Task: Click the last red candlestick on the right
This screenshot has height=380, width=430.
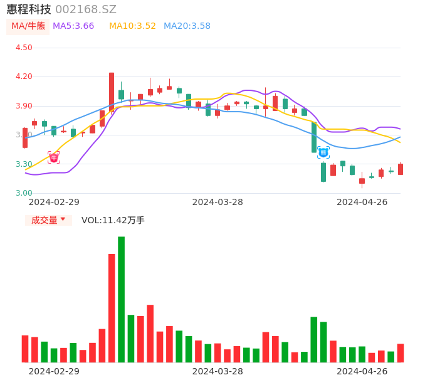Action: tap(401, 169)
